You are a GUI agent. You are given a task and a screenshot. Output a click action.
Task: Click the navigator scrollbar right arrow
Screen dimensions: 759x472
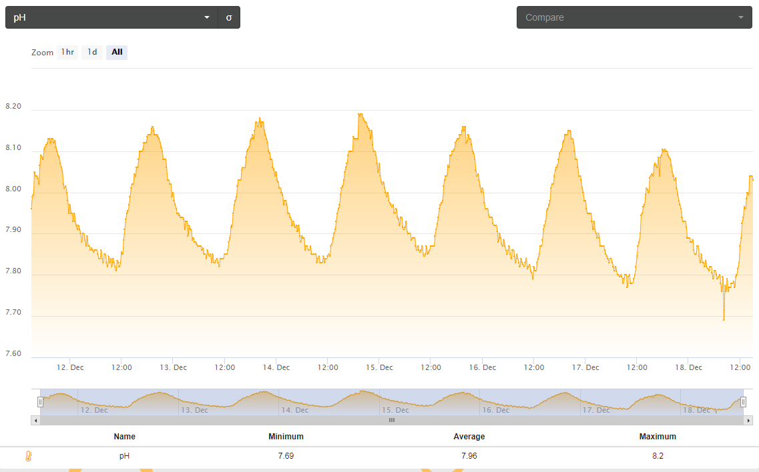748,420
